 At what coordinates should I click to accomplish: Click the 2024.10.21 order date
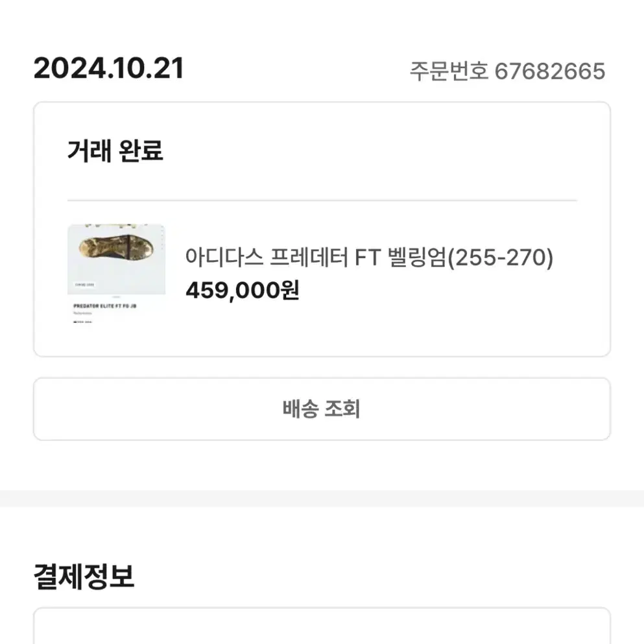[109, 68]
